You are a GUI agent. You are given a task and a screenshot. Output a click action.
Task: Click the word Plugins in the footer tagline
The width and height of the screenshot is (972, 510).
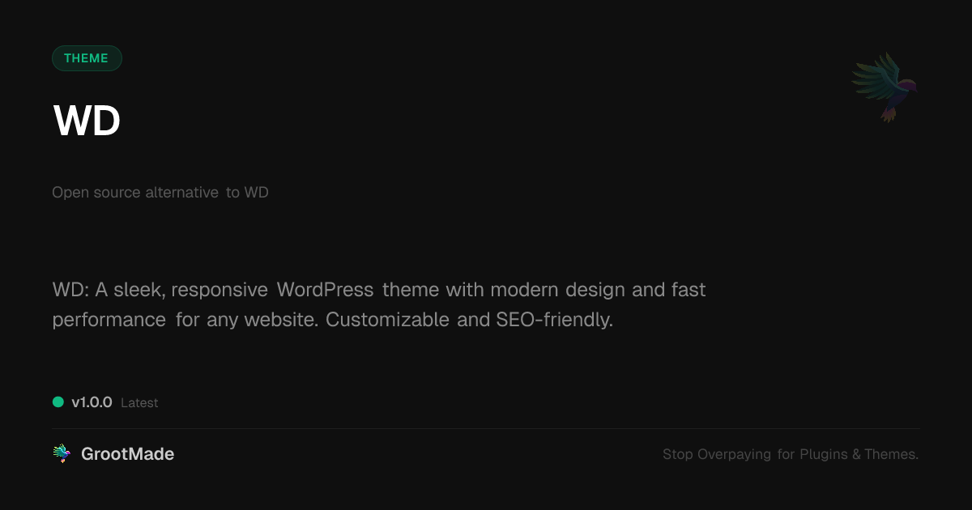(x=824, y=455)
